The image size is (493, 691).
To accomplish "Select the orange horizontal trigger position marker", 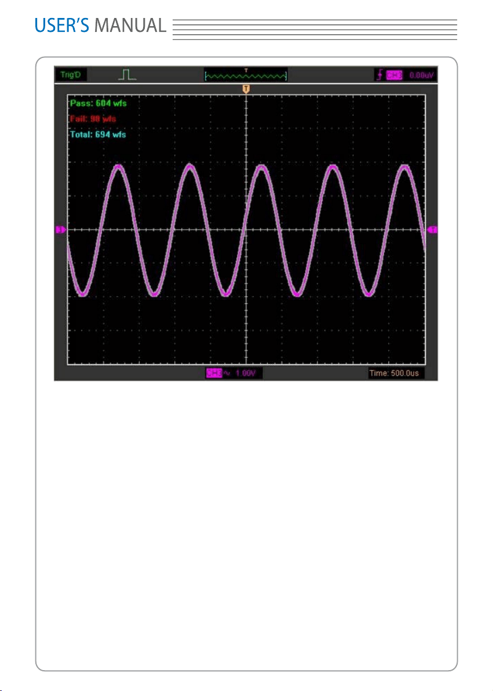I will (x=246, y=89).
